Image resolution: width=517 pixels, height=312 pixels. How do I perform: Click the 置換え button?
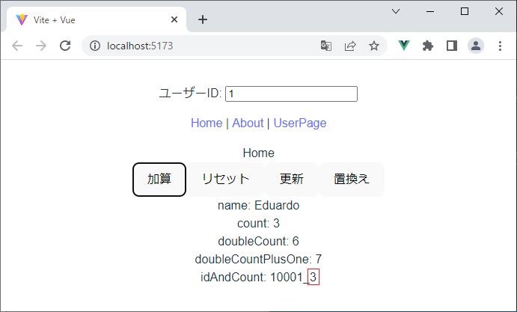pyautogui.click(x=352, y=180)
